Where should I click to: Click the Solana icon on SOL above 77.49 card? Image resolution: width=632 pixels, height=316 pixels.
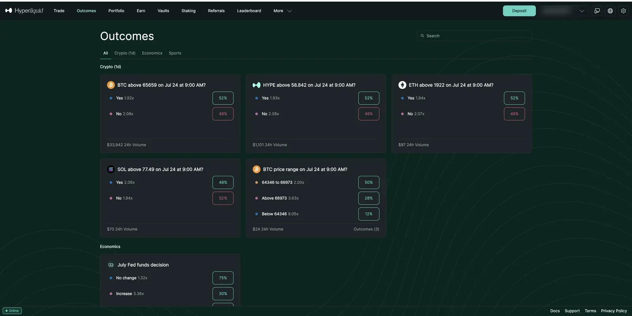(111, 169)
